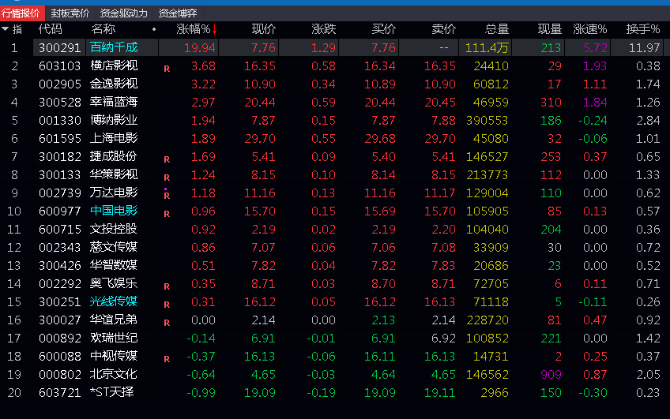Sort by 名称 column header

103,29
